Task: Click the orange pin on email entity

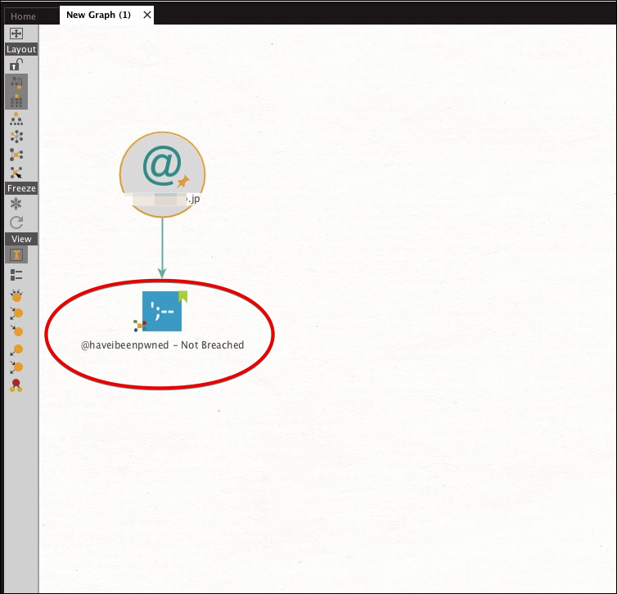Action: click(183, 182)
